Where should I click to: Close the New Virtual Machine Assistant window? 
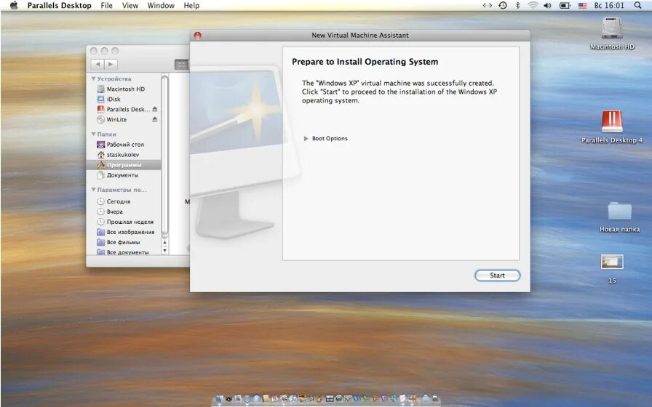point(197,36)
